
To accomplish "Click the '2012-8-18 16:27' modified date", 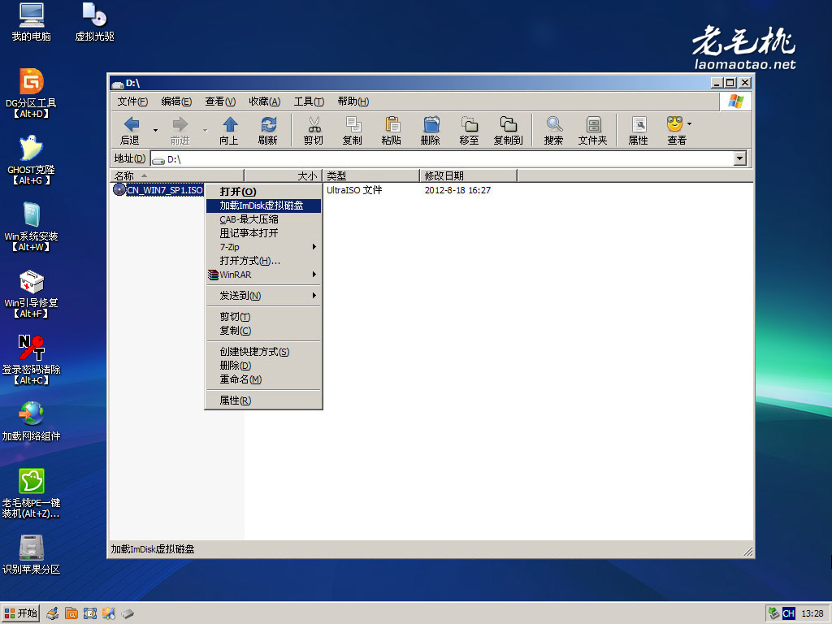I will coord(457,190).
